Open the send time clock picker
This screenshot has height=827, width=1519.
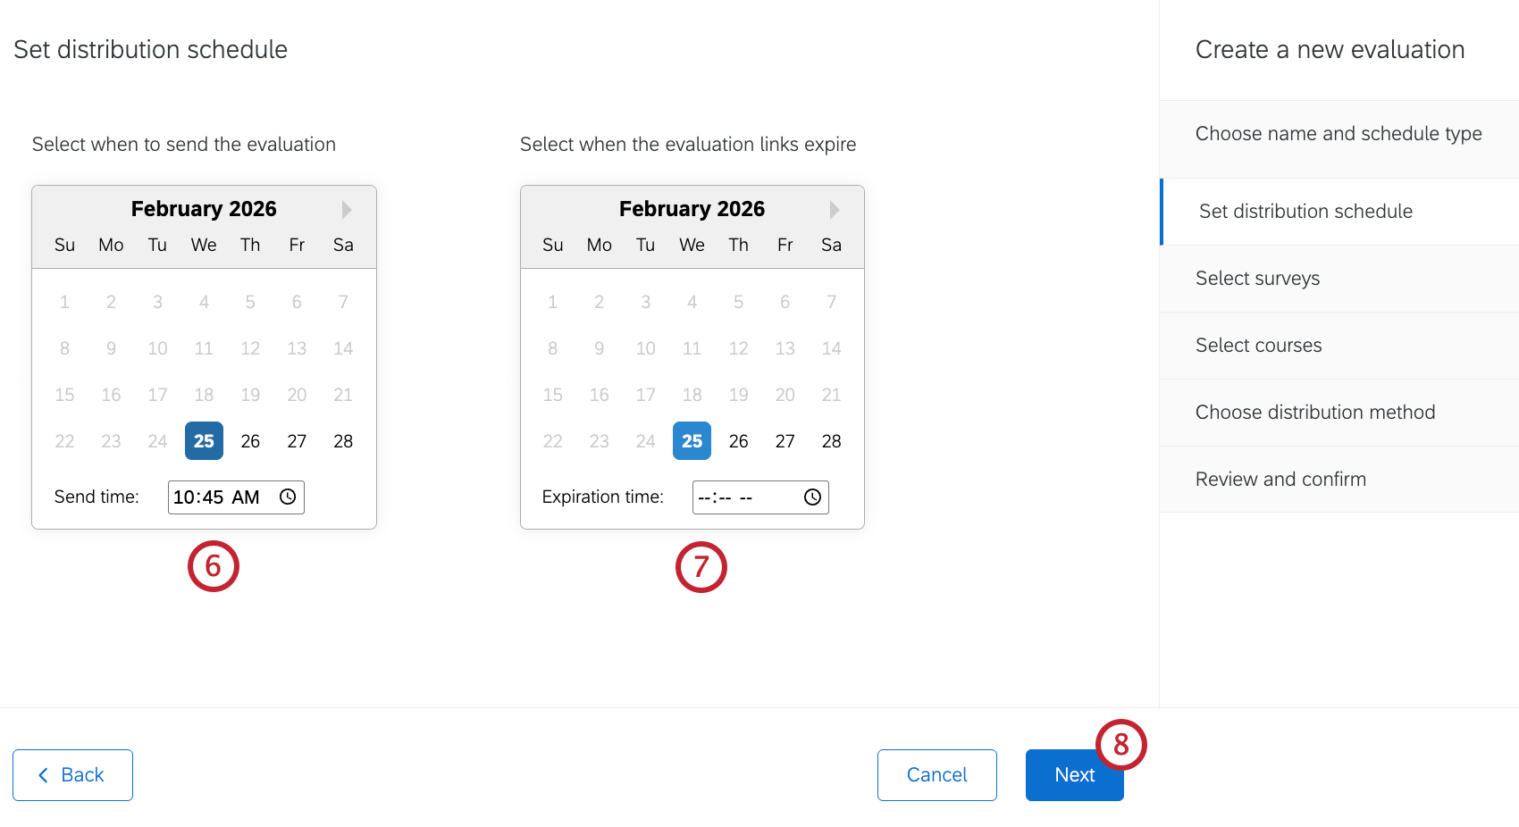pos(287,497)
